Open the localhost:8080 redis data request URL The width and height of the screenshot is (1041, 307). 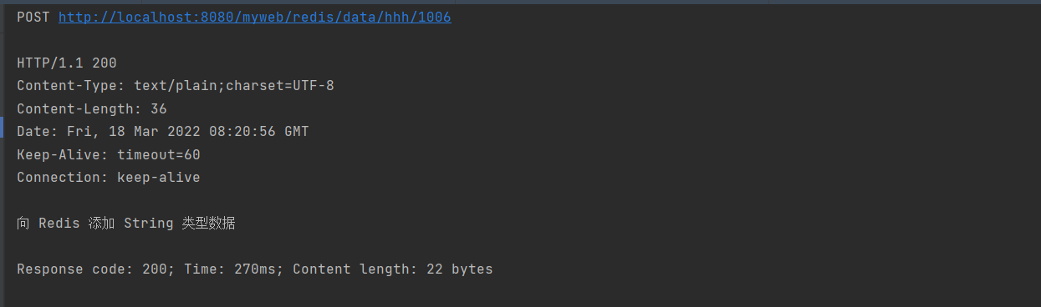point(255,17)
